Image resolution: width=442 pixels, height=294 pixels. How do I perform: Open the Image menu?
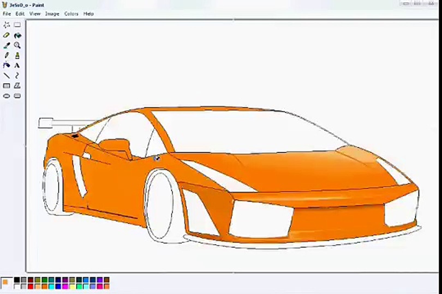[x=53, y=14]
